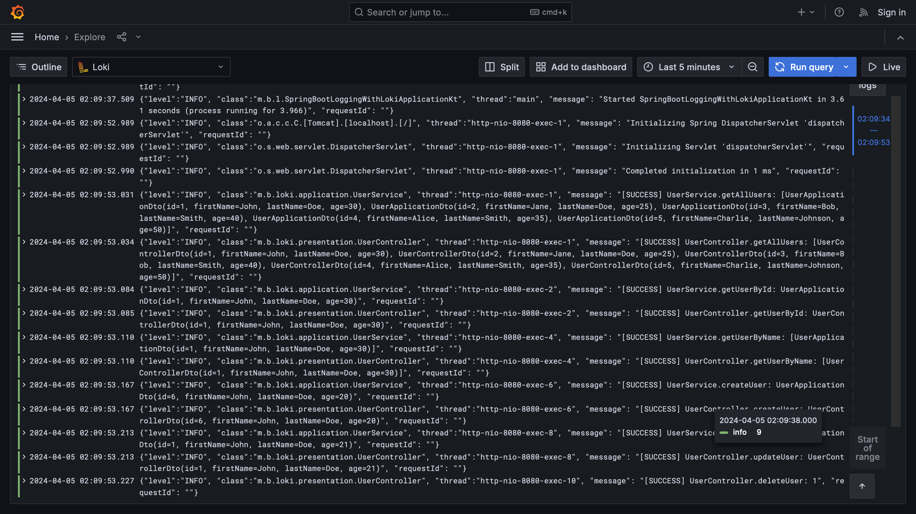Click the plus add new icon
916x514 pixels.
click(801, 12)
